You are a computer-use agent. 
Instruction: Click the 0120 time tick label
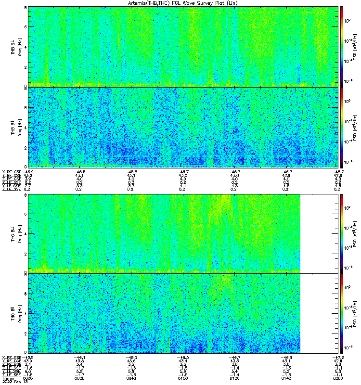tap(234, 378)
